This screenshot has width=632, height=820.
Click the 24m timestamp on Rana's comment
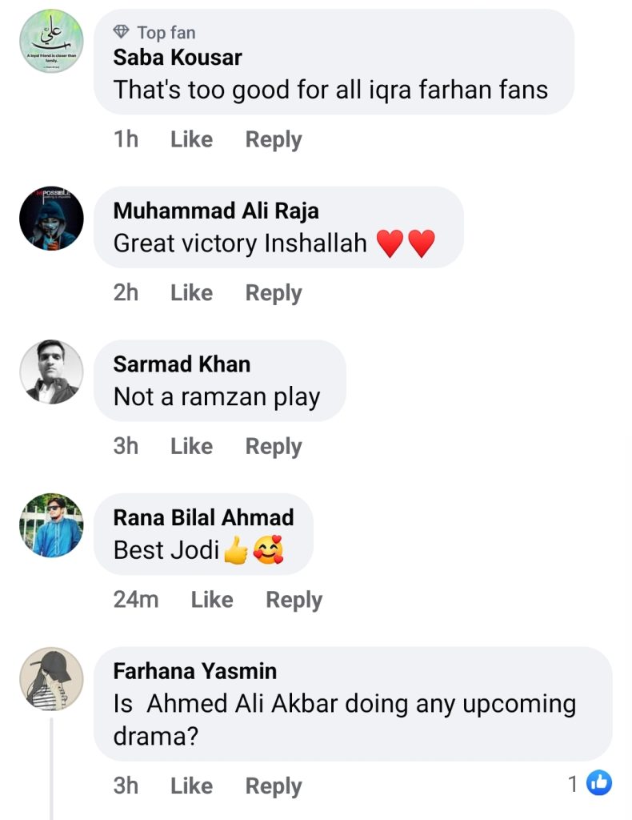[x=136, y=599]
